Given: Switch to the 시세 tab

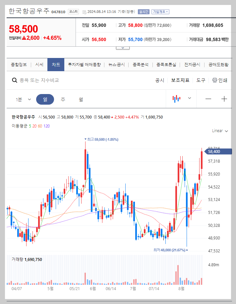Looking at the screenshot, I should 39,65.
